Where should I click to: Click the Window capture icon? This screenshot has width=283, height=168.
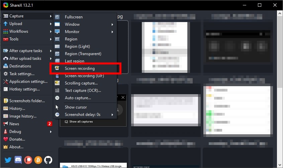pos(57,24)
